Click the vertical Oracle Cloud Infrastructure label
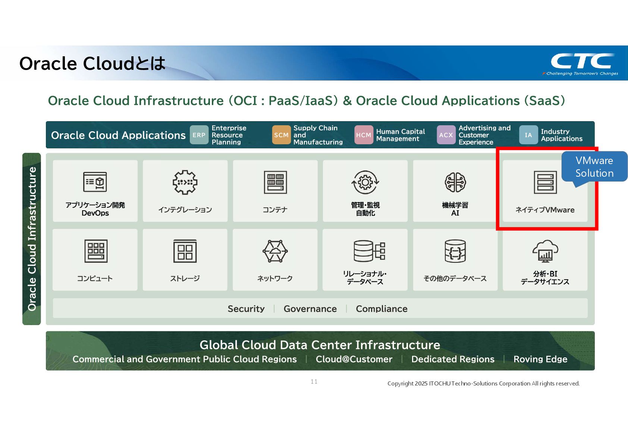Screen dimensions: 628x444 pos(32,239)
